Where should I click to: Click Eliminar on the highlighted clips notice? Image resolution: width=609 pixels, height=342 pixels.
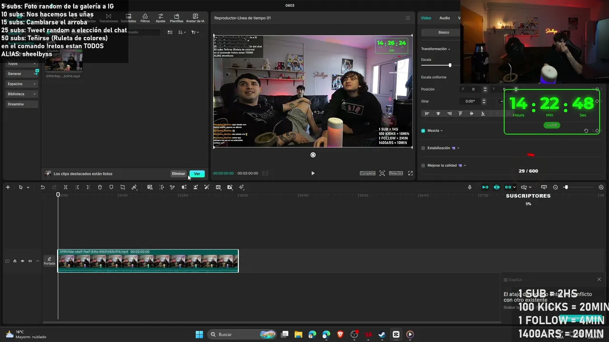[x=178, y=174]
